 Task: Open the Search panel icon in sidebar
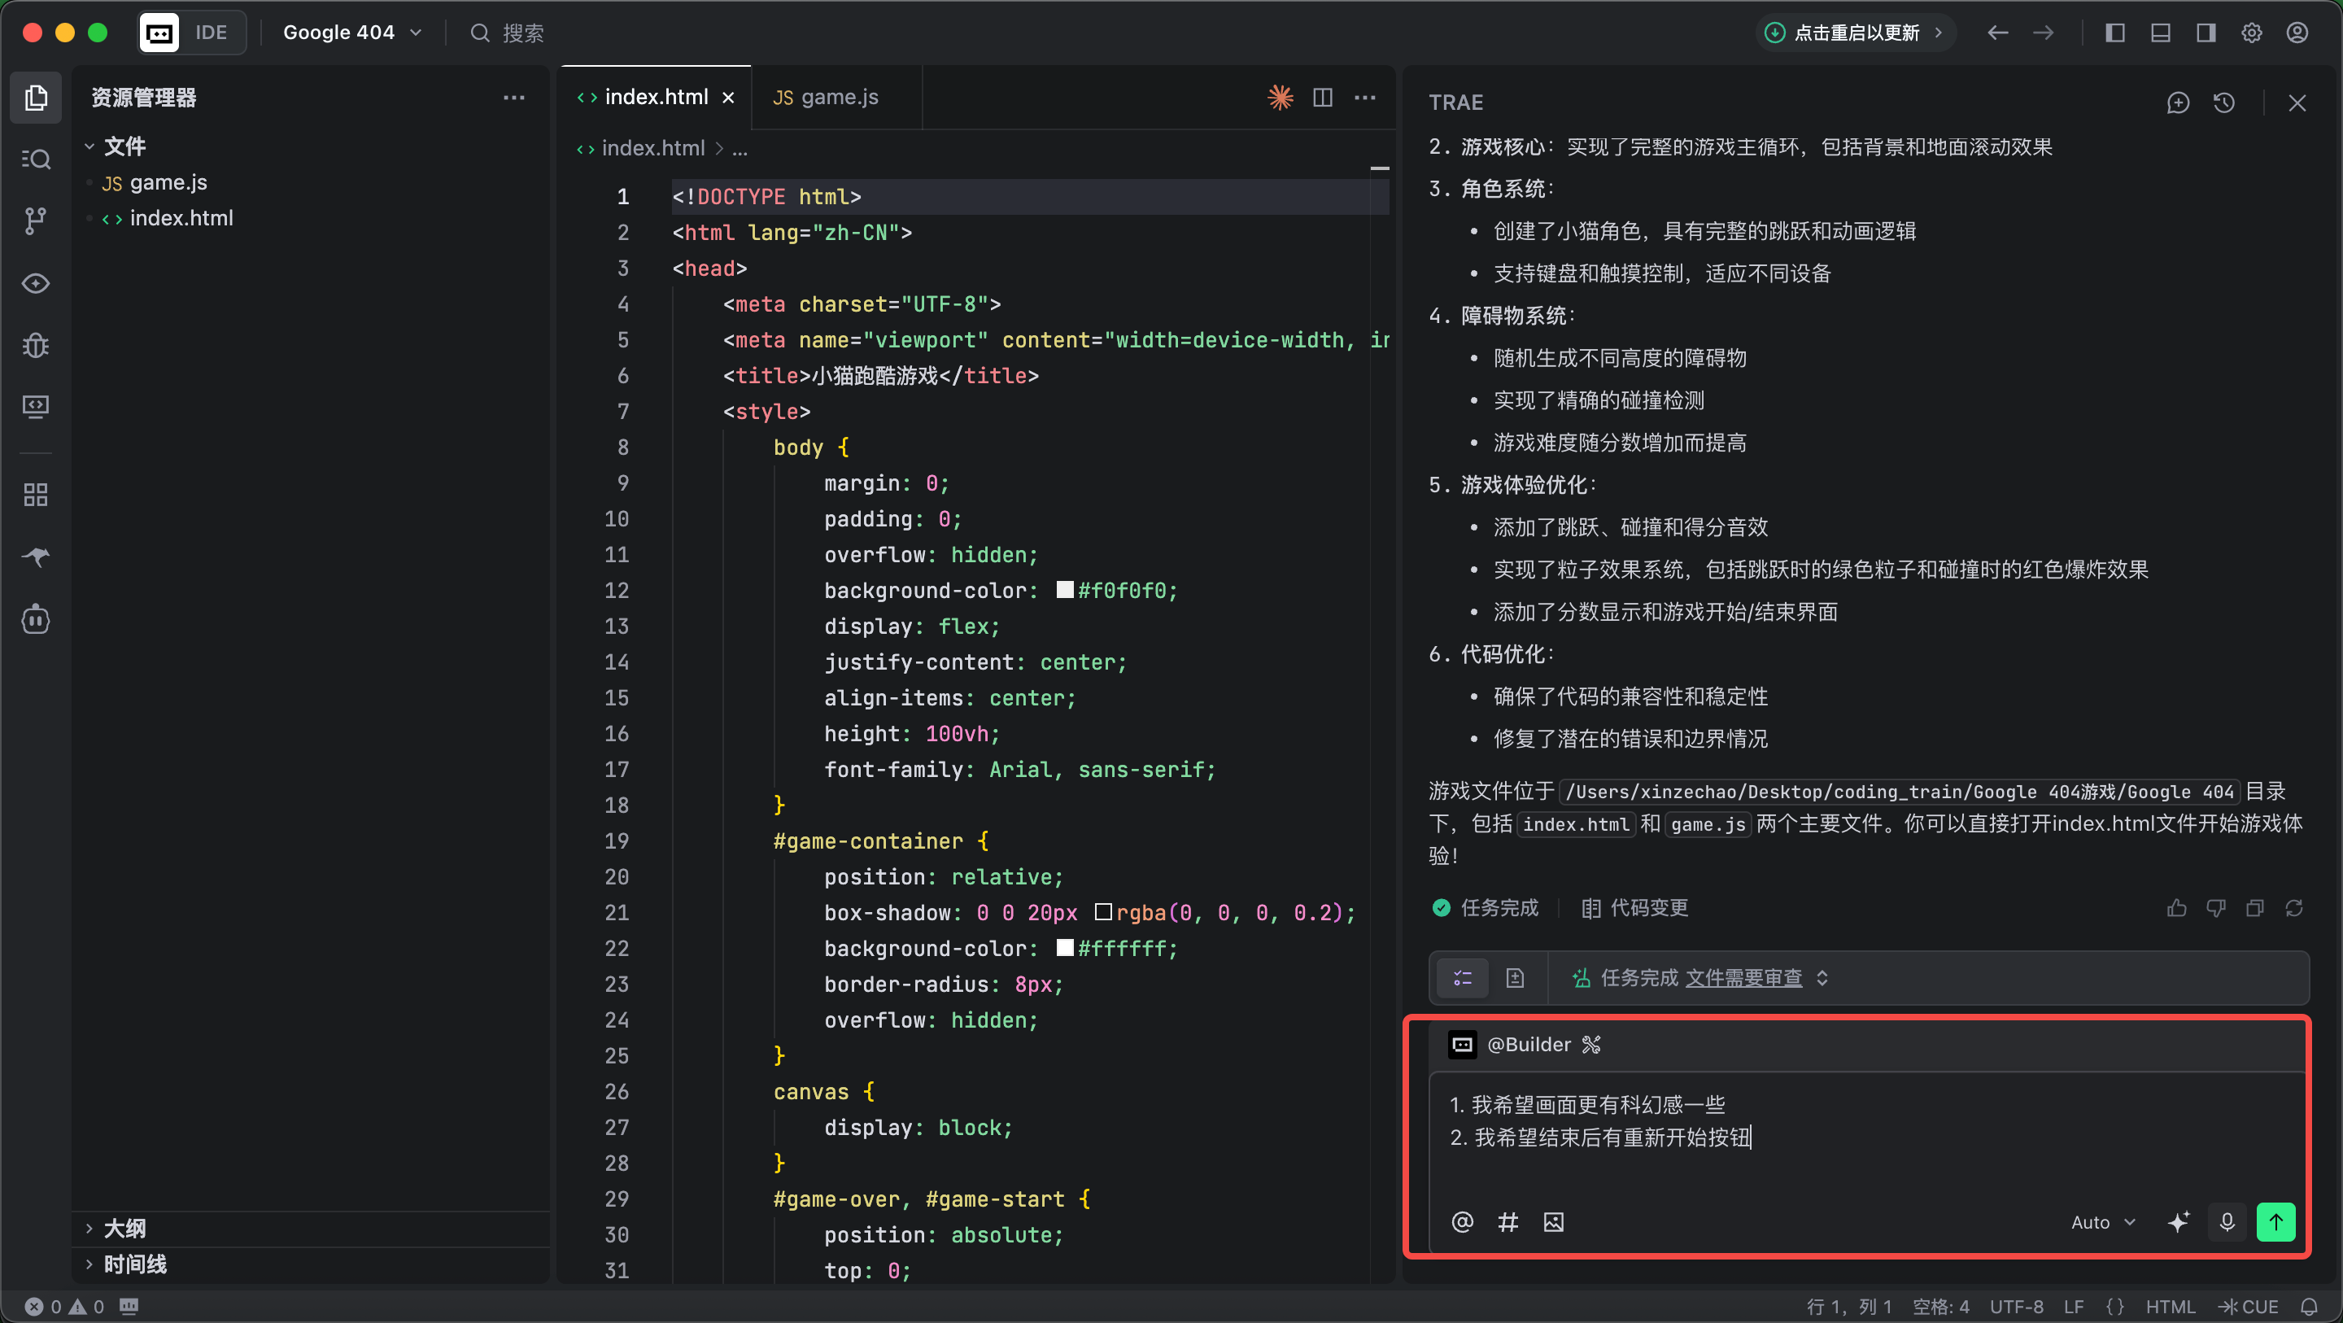[36, 159]
